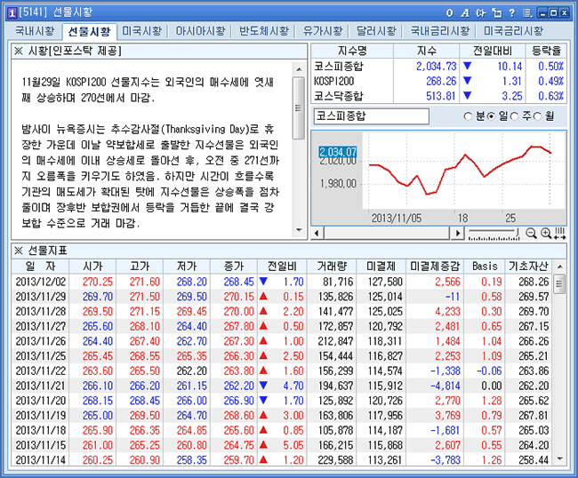Open the list menu icon dropdown in title bar
This screenshot has height=478, width=578.
(526, 12)
